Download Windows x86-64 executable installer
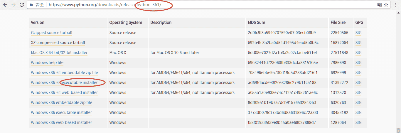 pos(64,83)
